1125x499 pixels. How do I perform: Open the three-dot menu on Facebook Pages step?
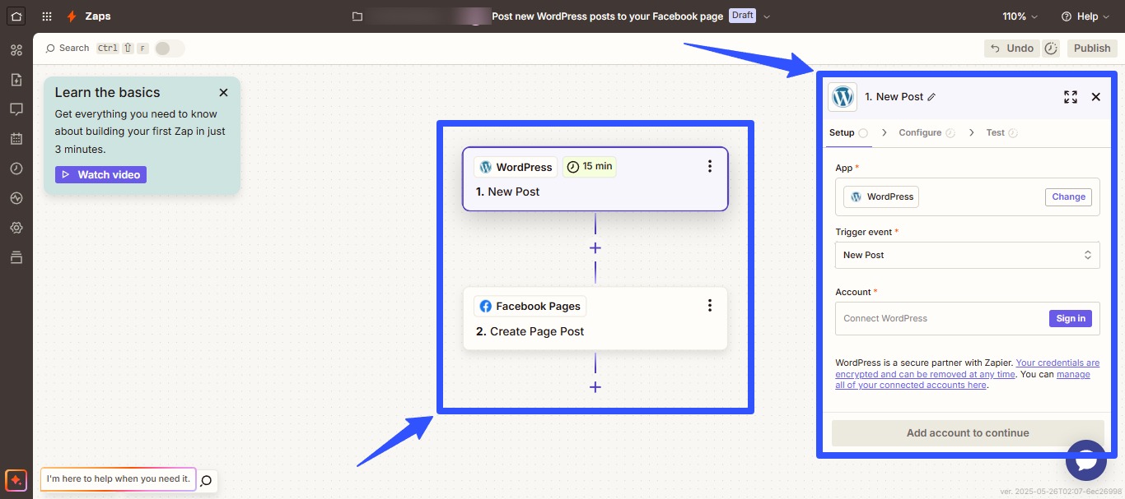coord(709,306)
